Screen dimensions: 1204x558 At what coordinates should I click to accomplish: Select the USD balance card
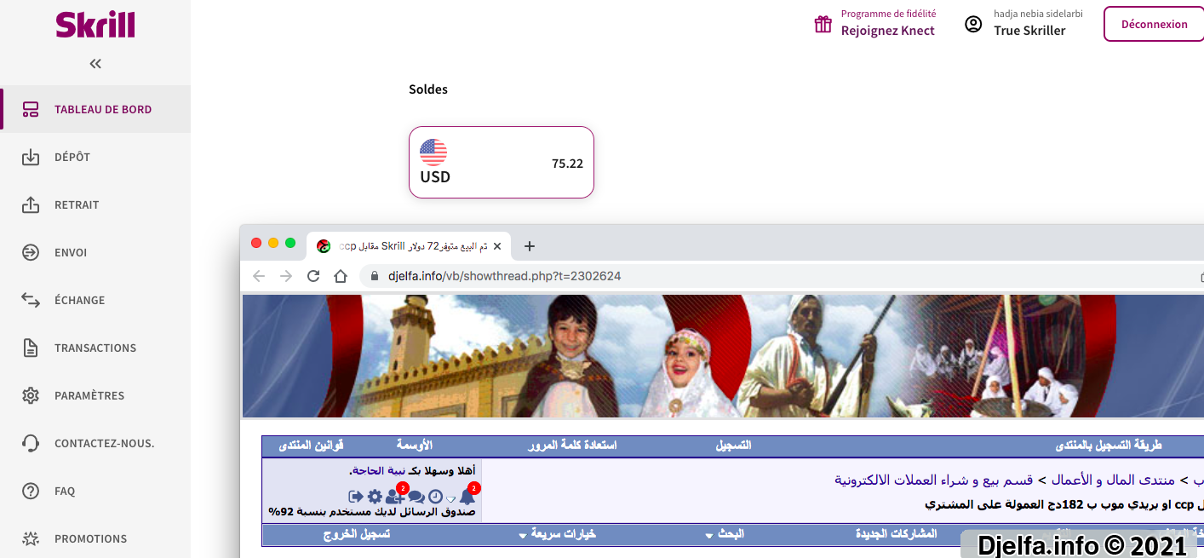[502, 162]
